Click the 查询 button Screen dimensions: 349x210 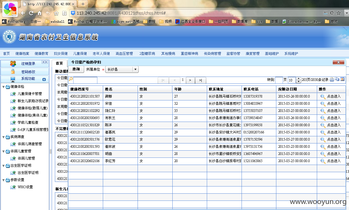[x=76, y=69]
